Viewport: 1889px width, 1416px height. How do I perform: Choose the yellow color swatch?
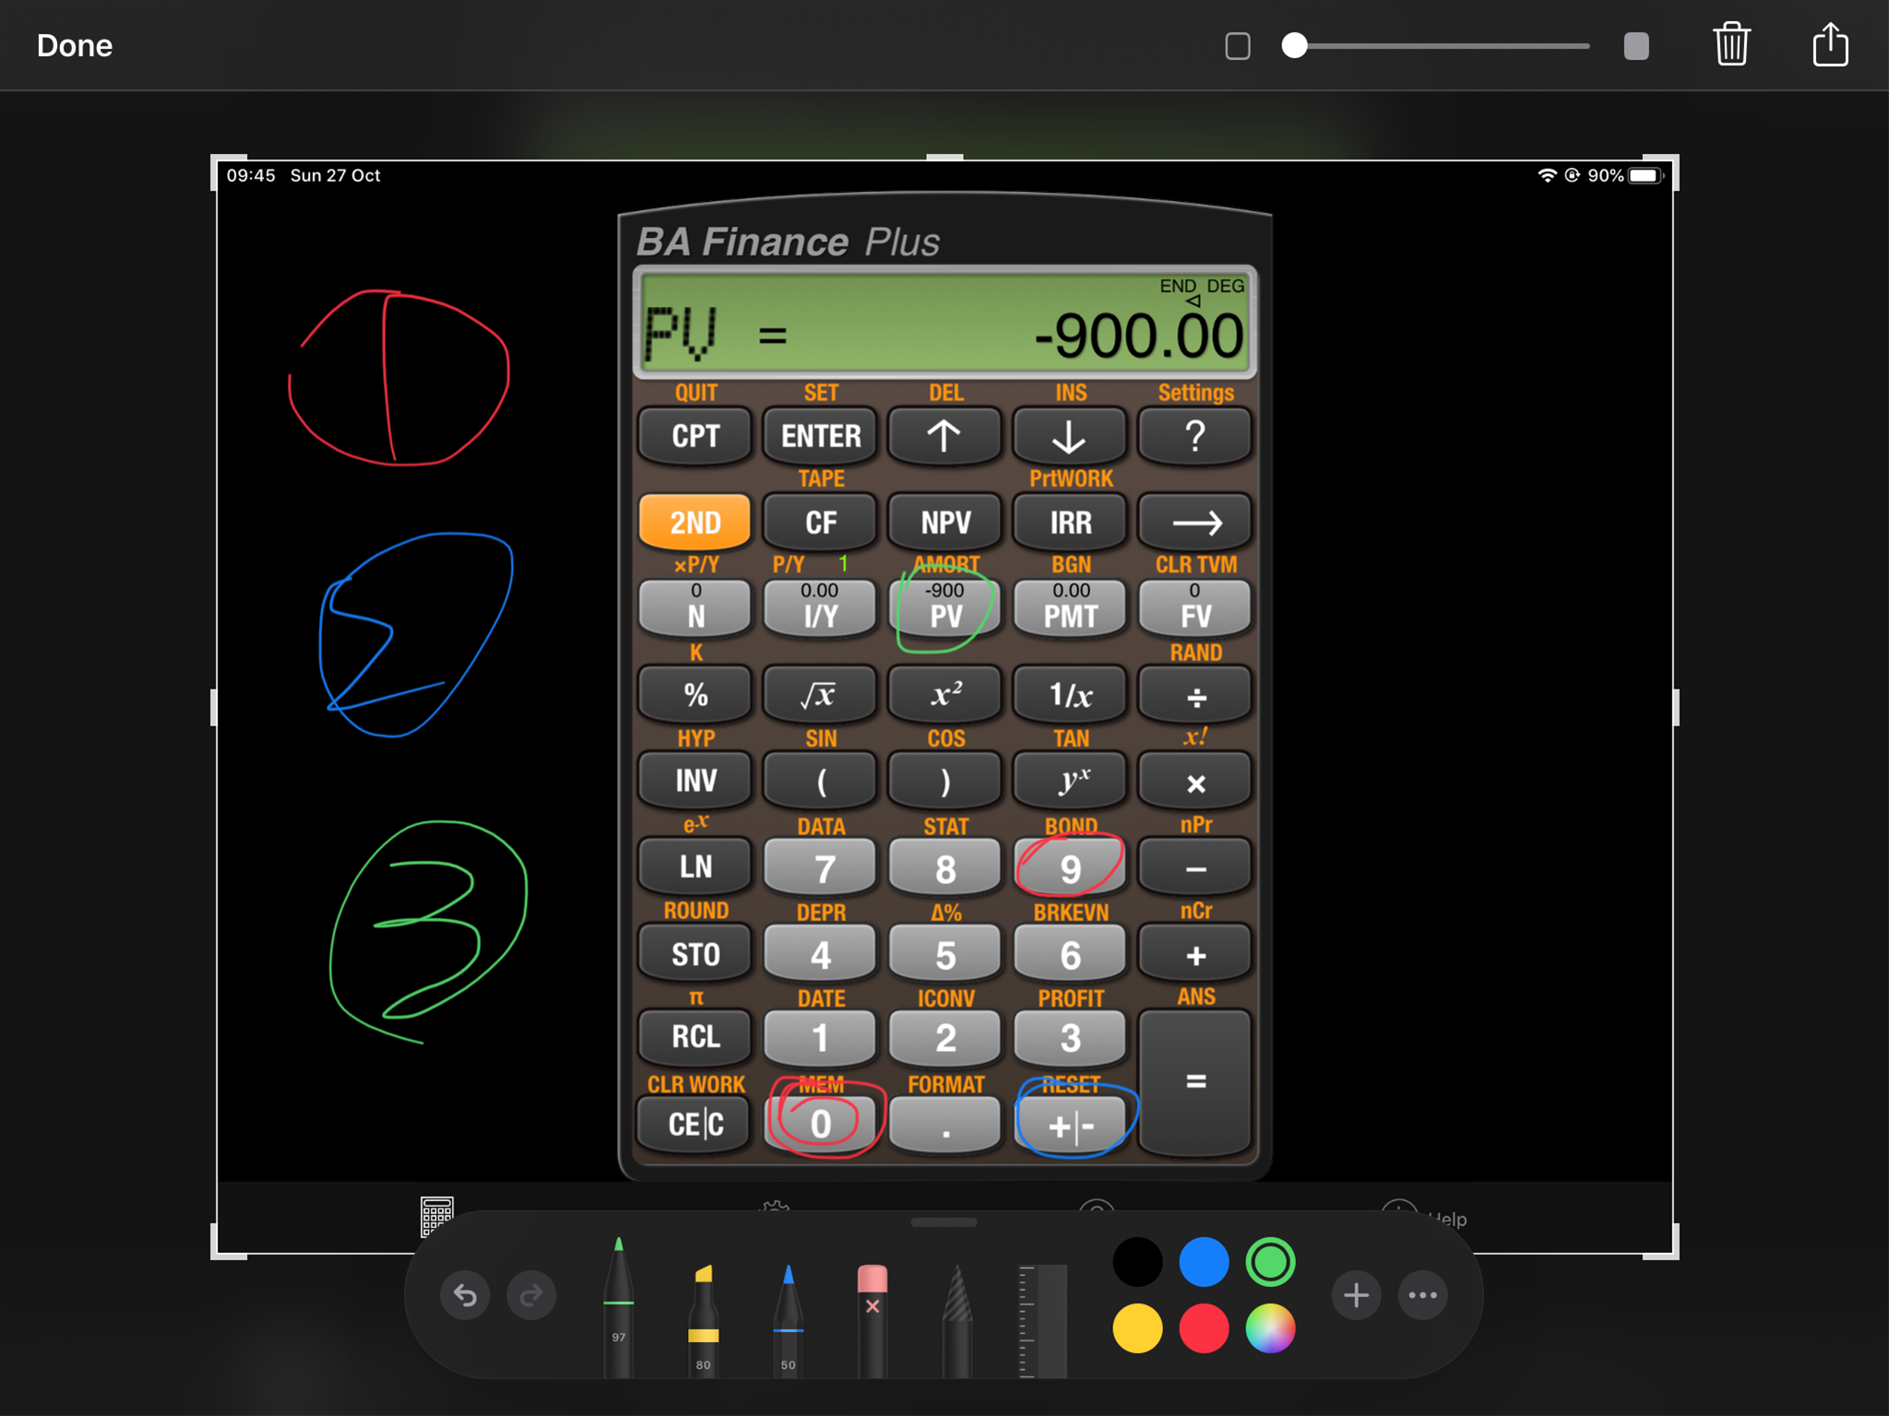[x=1137, y=1328]
